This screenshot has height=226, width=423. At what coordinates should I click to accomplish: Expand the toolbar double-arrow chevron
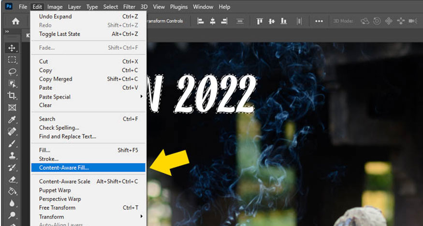tap(7, 32)
